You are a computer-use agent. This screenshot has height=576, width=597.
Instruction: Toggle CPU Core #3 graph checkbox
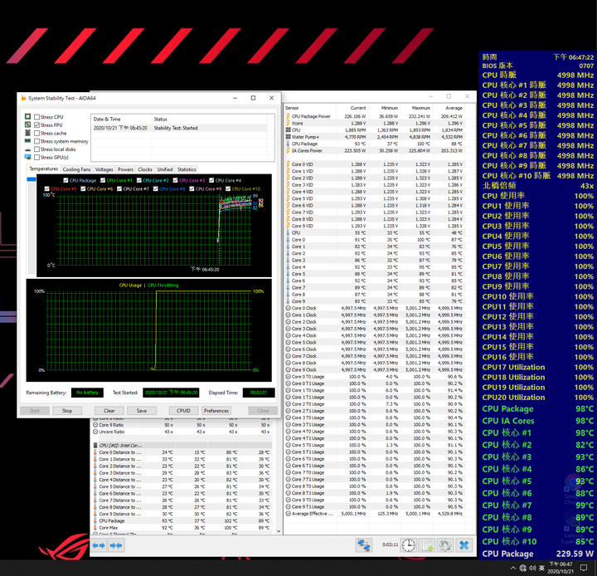175,180
